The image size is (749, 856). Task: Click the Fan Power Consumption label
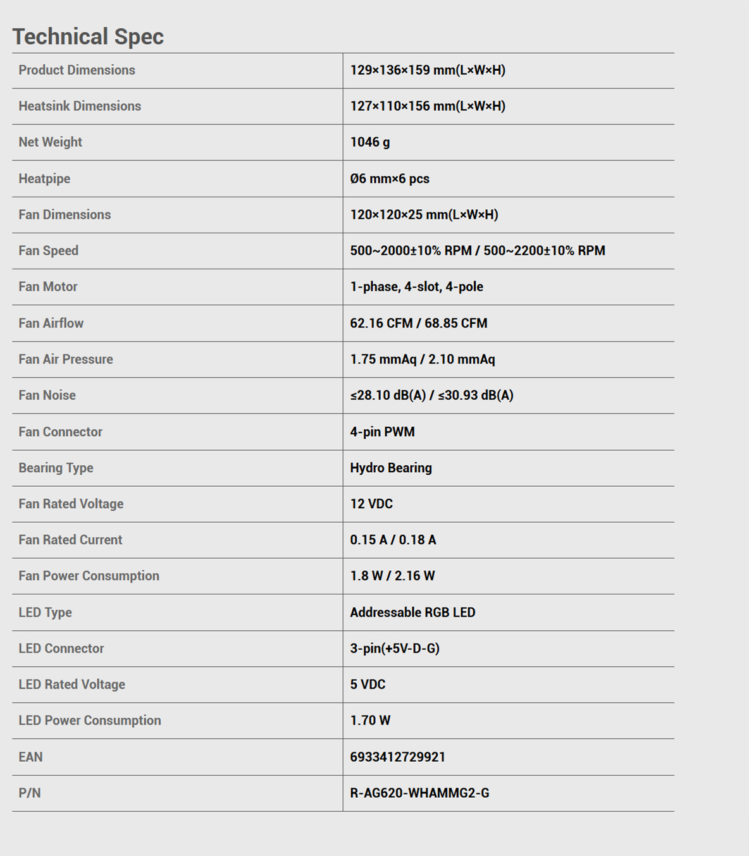coord(89,576)
